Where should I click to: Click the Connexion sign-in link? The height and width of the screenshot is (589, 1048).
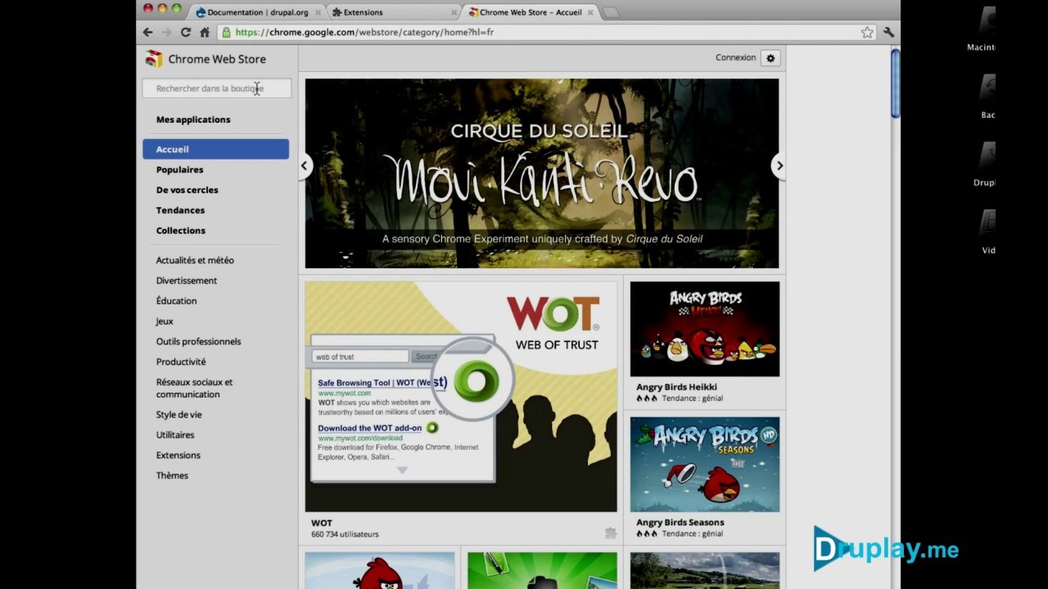pos(735,57)
